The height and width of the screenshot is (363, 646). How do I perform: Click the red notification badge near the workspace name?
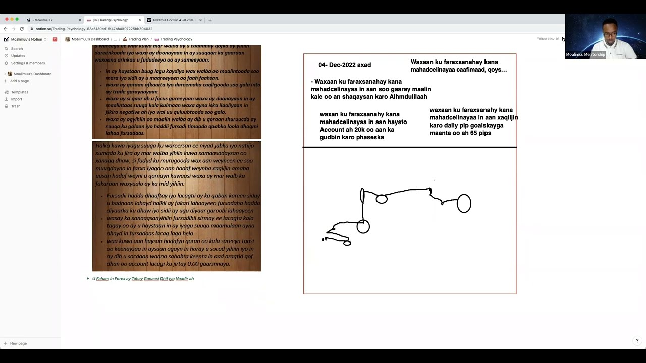click(55, 39)
